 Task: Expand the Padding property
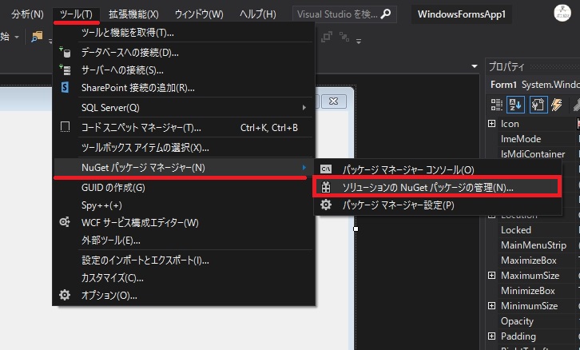pos(491,336)
